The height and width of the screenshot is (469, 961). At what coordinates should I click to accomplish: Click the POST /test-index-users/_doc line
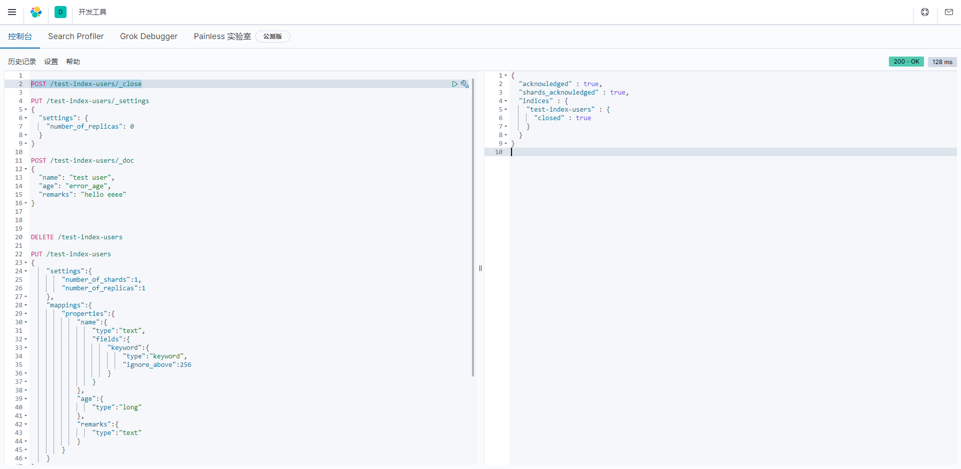click(83, 161)
